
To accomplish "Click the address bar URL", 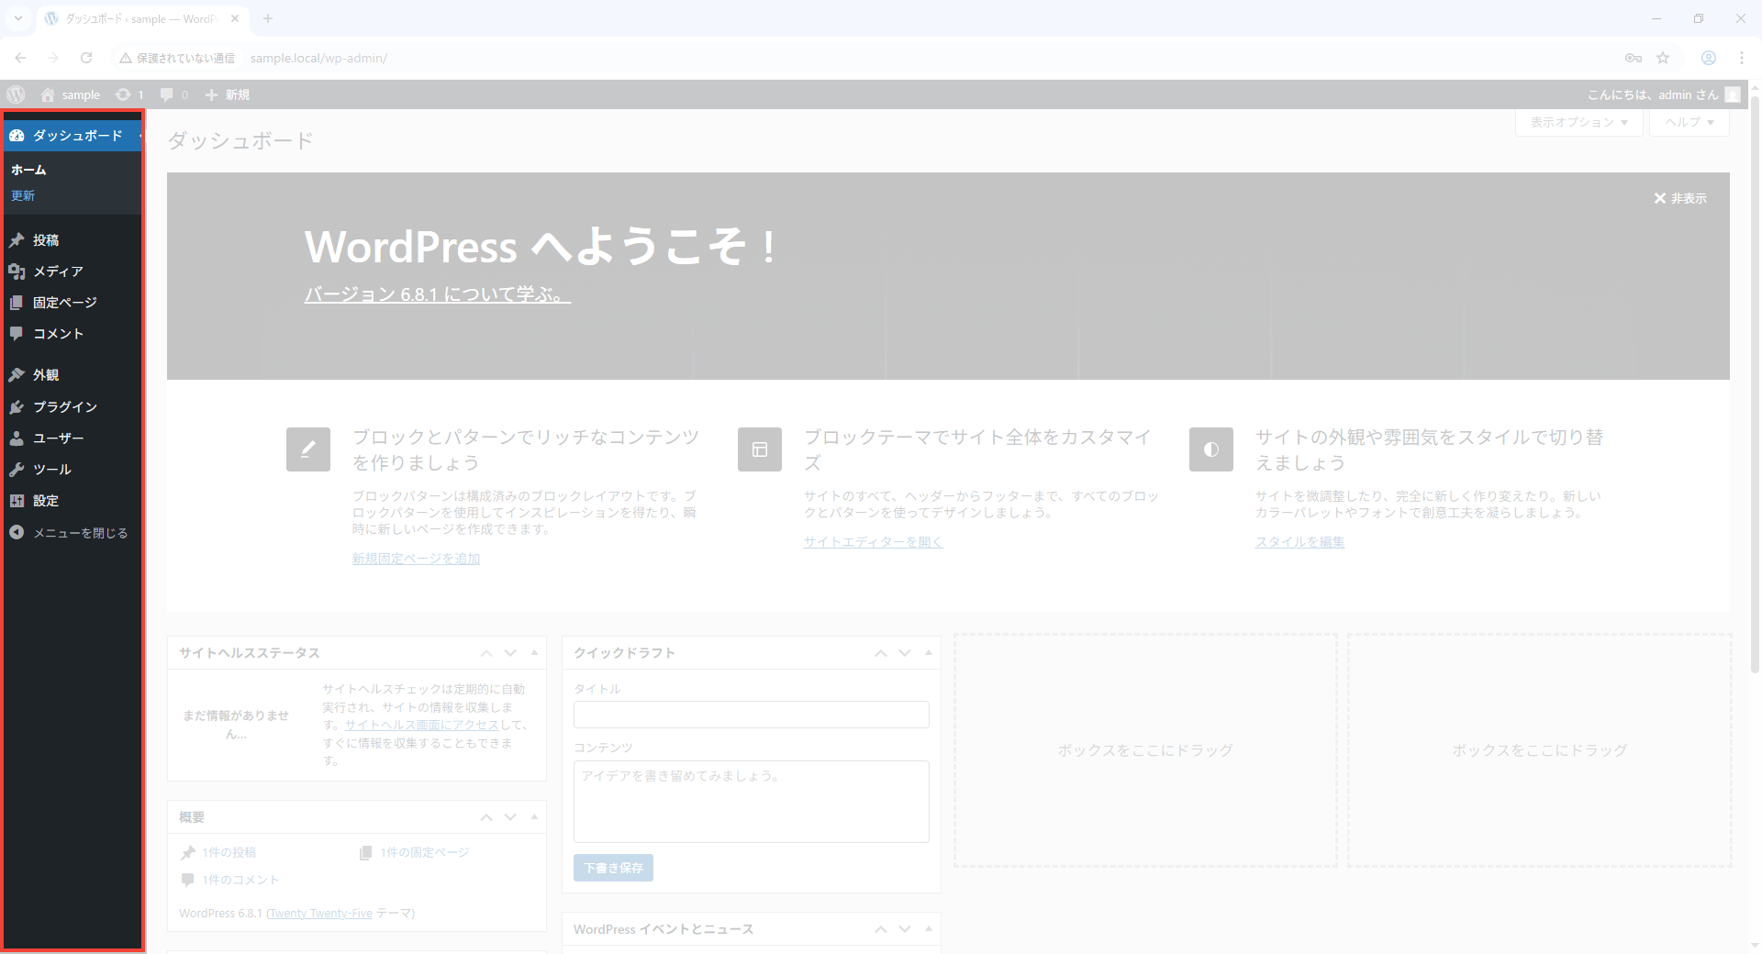I will click(x=318, y=58).
